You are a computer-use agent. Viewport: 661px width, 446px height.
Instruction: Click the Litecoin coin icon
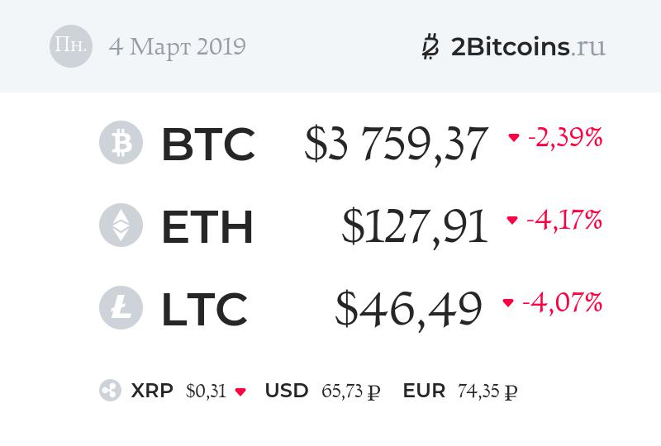click(x=121, y=308)
